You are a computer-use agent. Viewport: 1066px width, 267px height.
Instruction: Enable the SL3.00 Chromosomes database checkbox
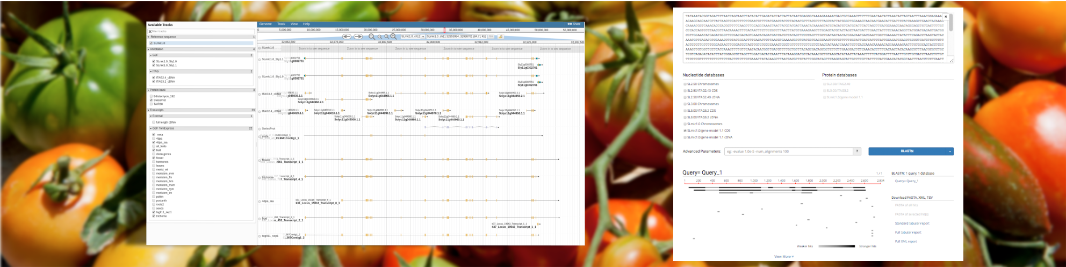click(x=685, y=104)
